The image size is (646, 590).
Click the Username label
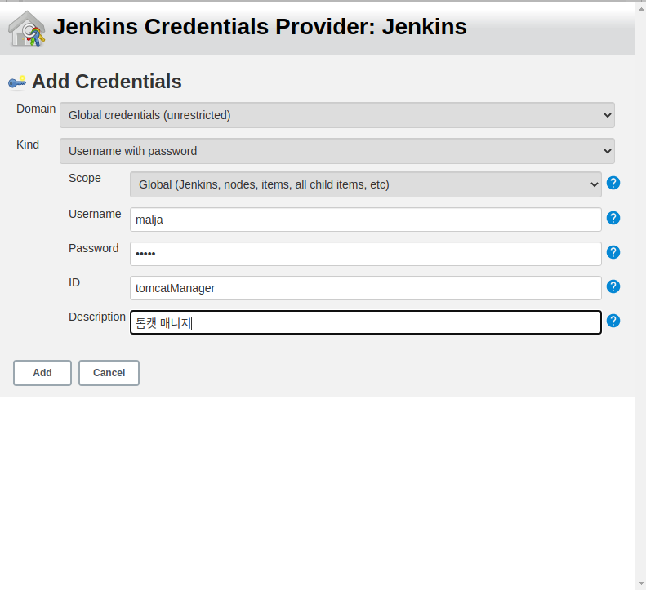[95, 214]
